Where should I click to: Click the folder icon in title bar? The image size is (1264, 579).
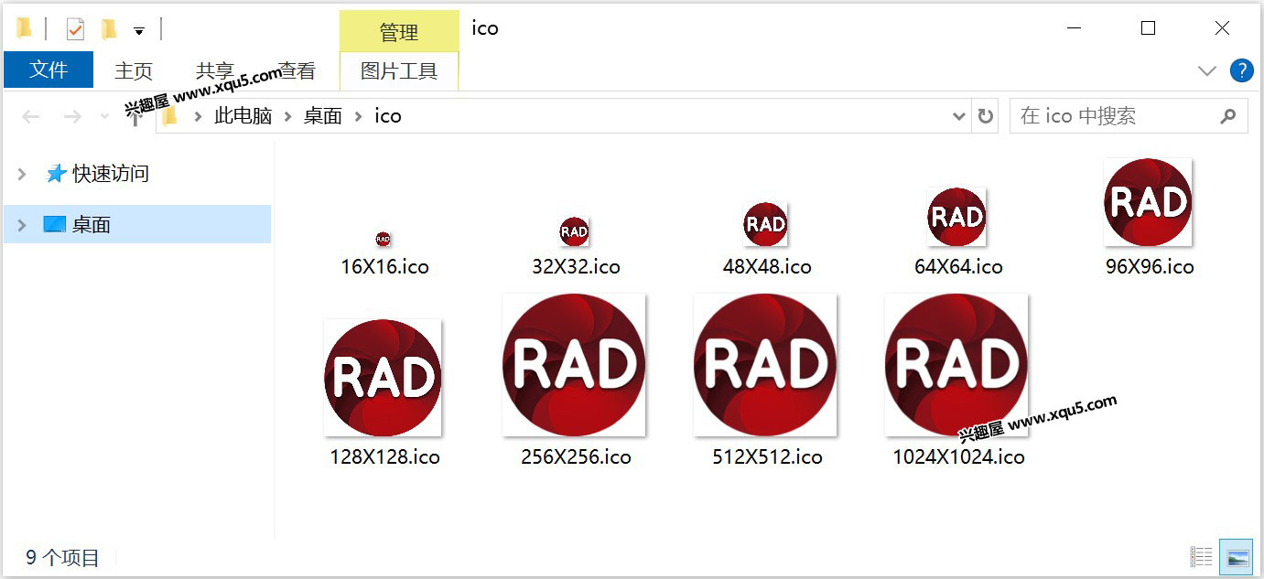(25, 29)
